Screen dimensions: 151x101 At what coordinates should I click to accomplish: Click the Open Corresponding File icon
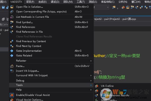12,12
